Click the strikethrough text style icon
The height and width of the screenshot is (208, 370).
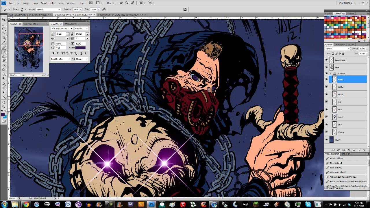85,53
